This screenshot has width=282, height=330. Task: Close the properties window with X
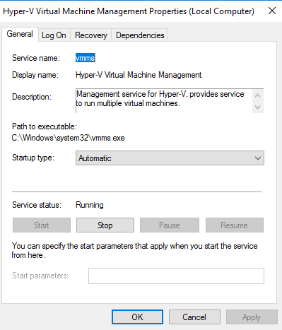point(272,11)
